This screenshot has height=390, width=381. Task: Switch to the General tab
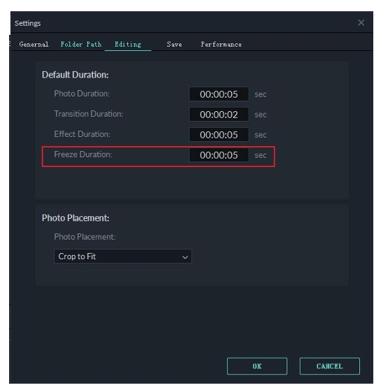[x=34, y=45]
